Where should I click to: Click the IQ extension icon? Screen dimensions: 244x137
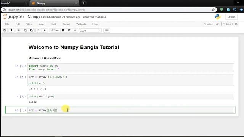pyautogui.click(x=234, y=10)
